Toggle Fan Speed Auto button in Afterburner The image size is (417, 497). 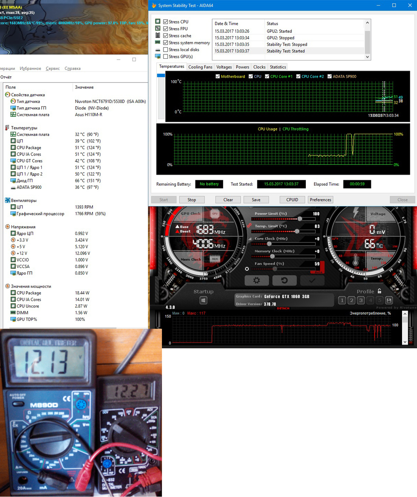click(318, 272)
